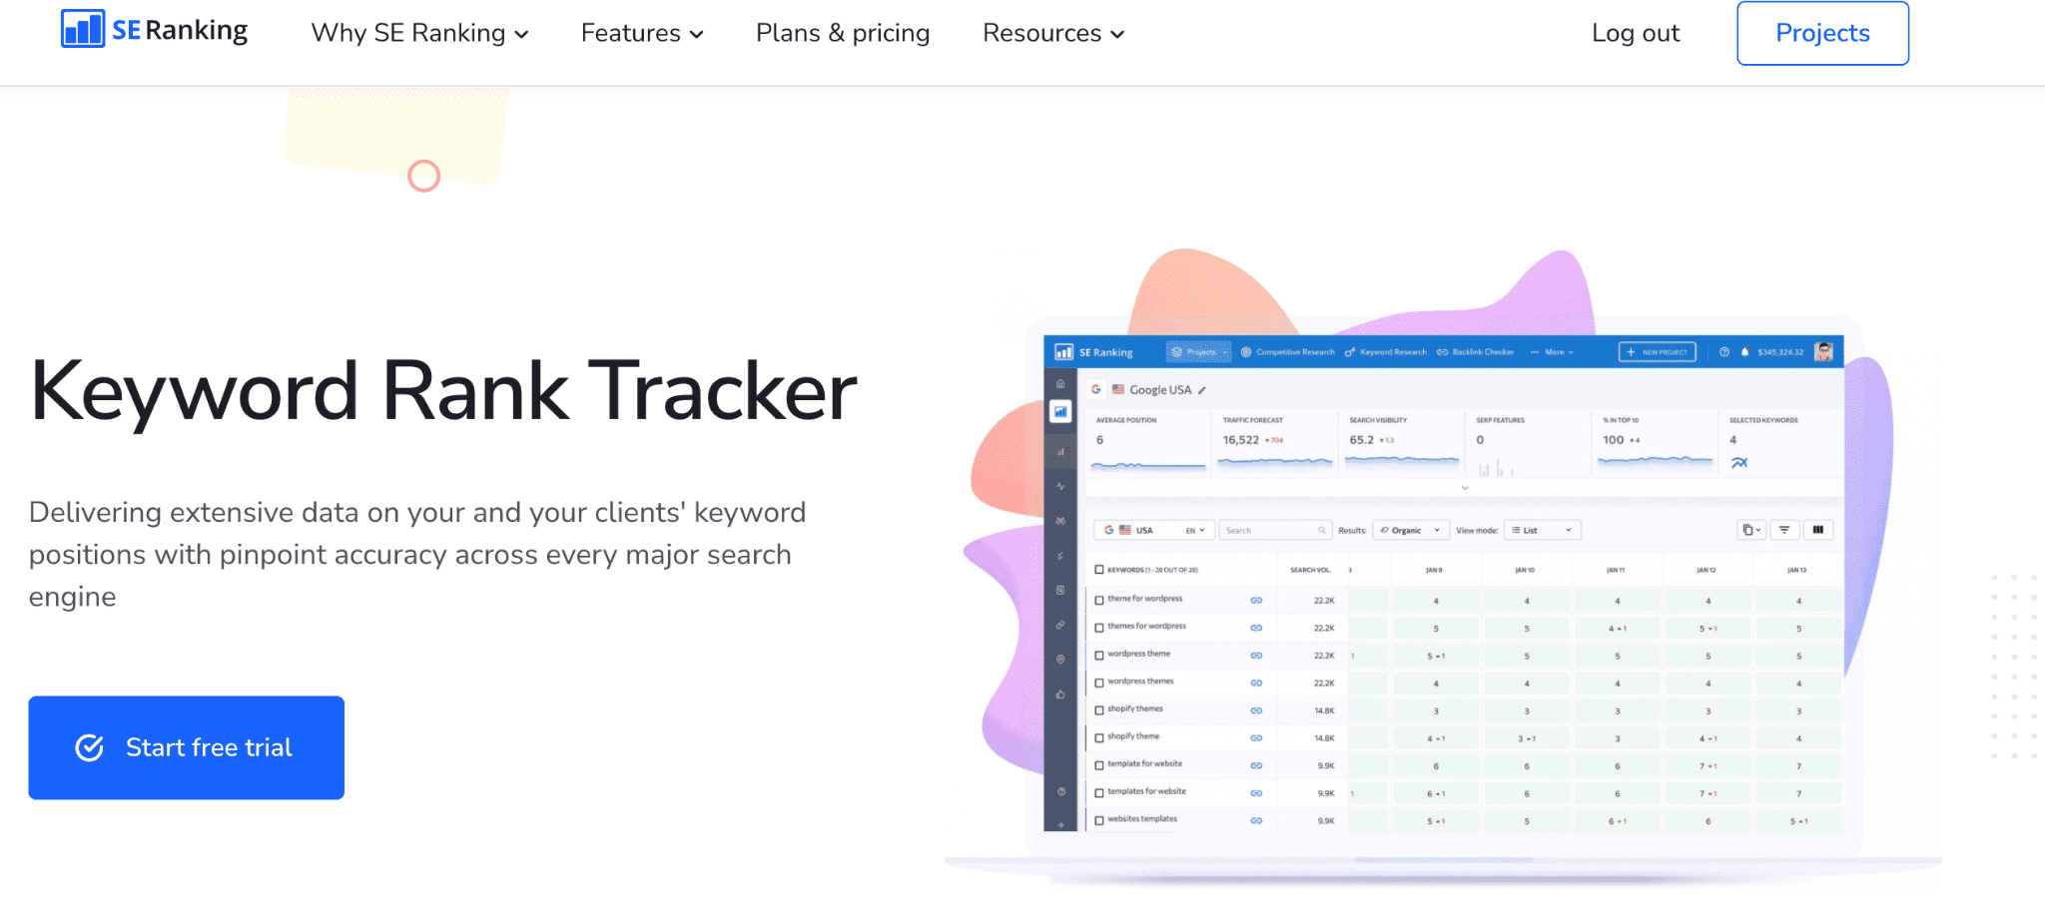The image size is (2045, 911).
Task: Click the New Project button in the dashboard
Action: 1658,352
